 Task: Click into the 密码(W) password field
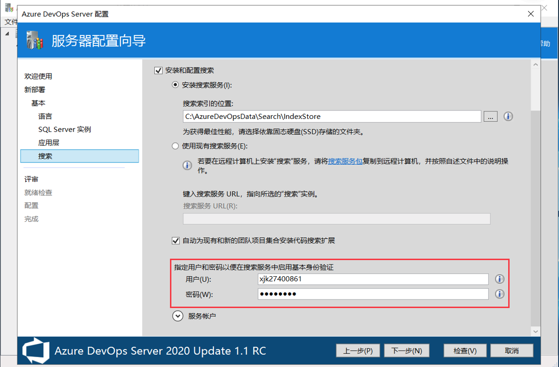point(373,294)
